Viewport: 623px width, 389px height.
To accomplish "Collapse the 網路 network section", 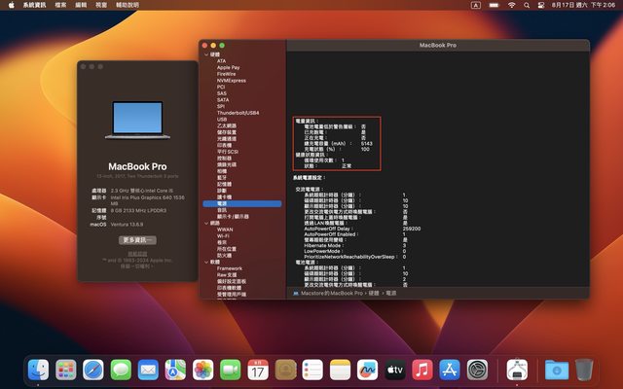I will (205, 222).
